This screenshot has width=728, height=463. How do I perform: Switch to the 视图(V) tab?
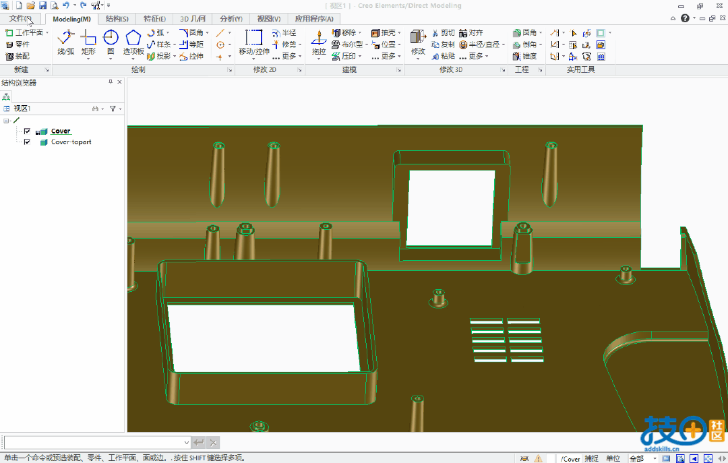click(269, 19)
